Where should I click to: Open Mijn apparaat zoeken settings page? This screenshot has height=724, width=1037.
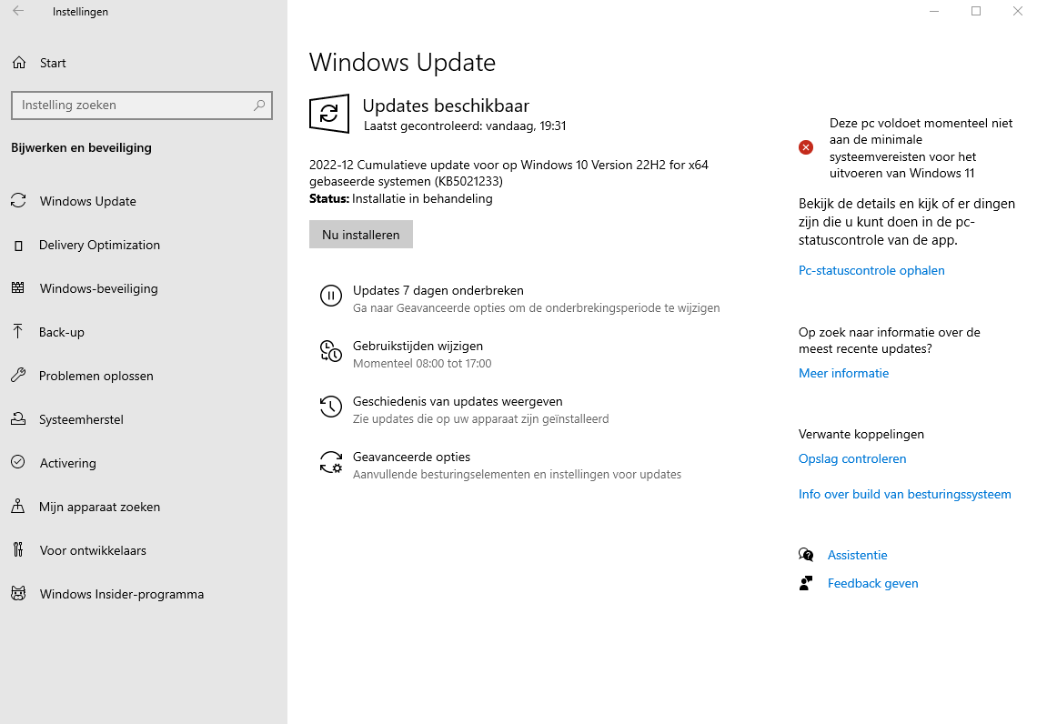click(99, 507)
